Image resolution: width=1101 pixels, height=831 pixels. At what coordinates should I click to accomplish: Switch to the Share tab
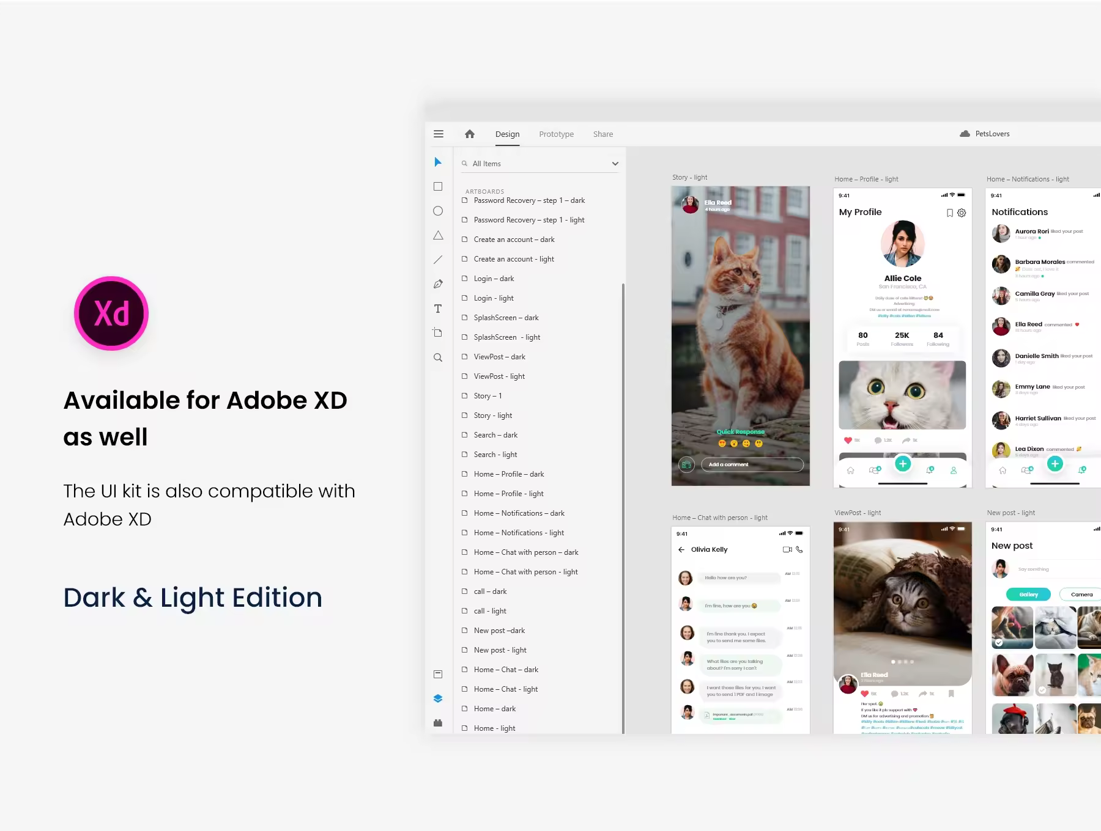(602, 134)
